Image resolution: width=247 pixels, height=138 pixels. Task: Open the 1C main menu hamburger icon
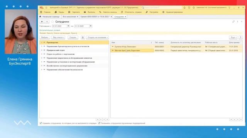point(46,8)
